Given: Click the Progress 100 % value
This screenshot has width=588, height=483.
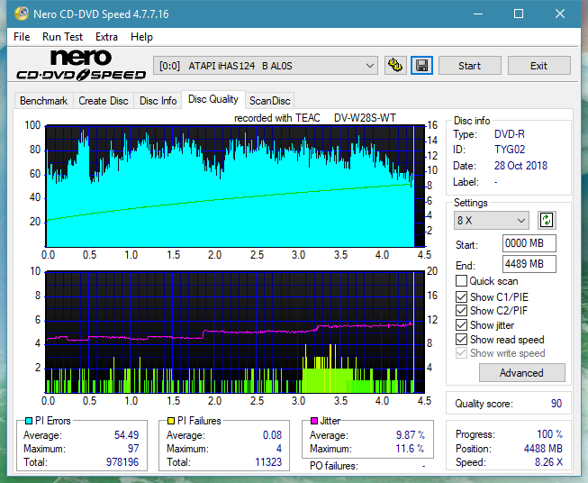Looking at the screenshot, I should (x=549, y=434).
